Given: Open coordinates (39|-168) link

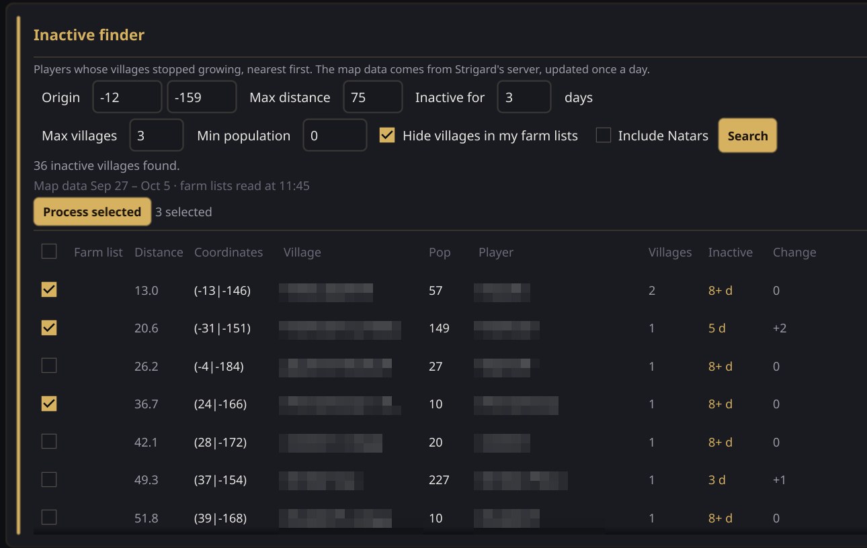Looking at the screenshot, I should pyautogui.click(x=220, y=518).
